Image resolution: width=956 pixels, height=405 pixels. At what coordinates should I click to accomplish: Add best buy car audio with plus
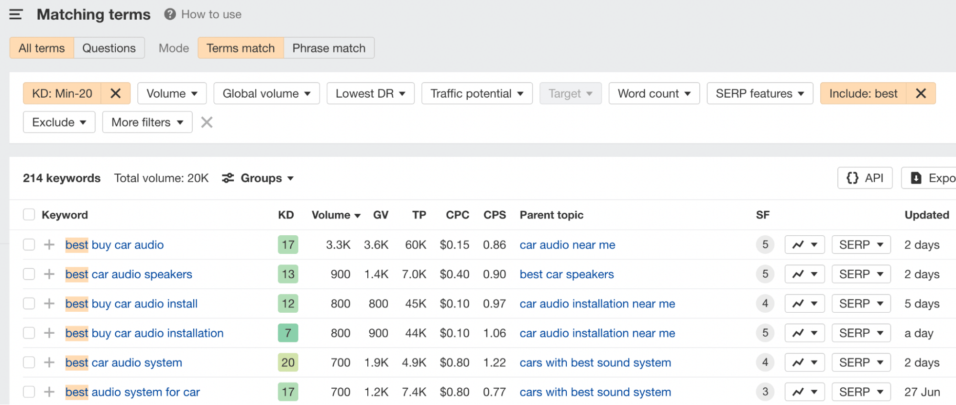[49, 245]
